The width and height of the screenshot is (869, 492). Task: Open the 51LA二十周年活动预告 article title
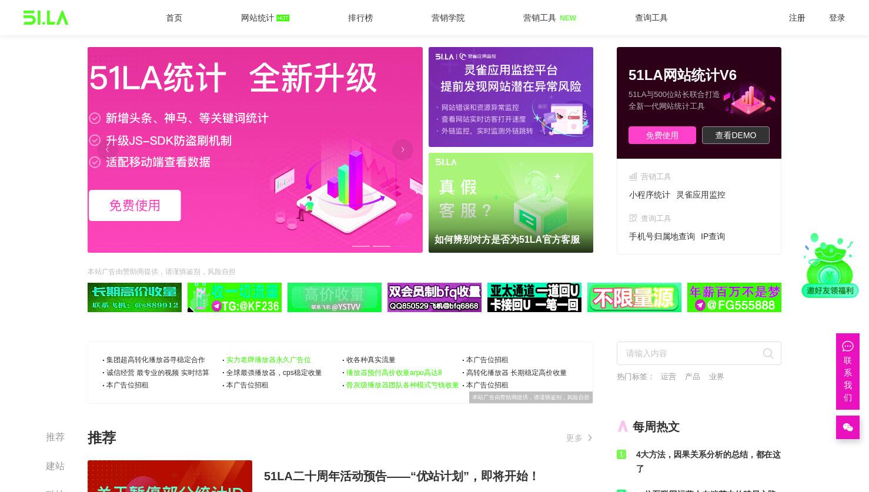click(401, 476)
